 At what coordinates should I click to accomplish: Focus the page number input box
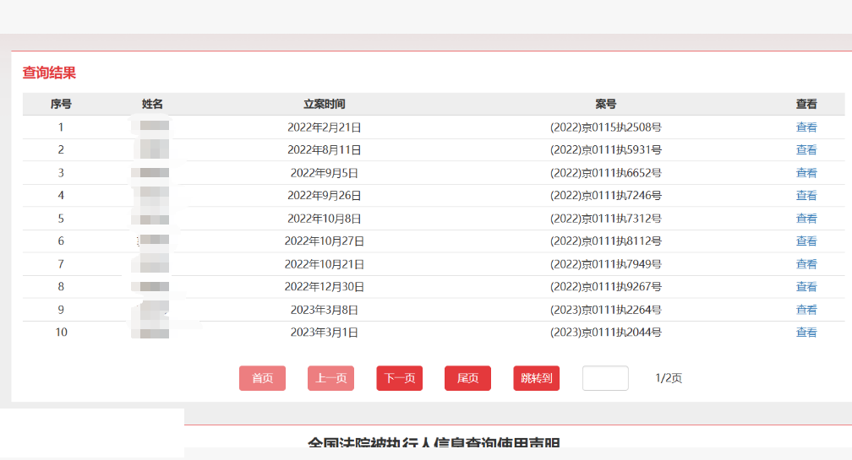point(604,378)
